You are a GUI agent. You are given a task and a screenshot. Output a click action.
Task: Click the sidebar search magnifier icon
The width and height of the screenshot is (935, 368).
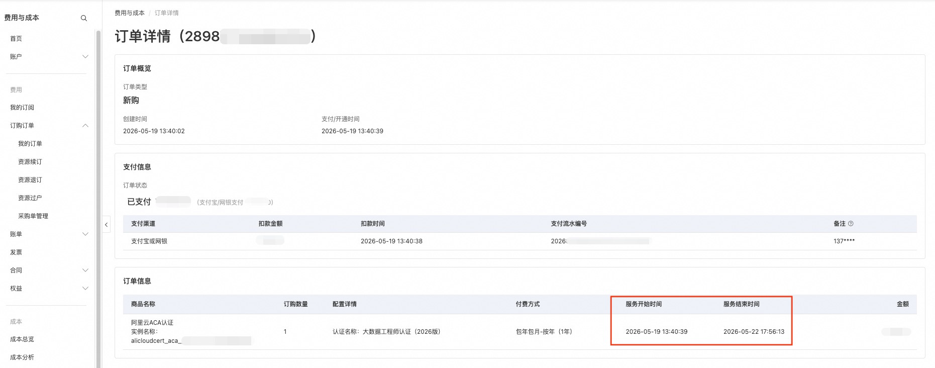84,18
